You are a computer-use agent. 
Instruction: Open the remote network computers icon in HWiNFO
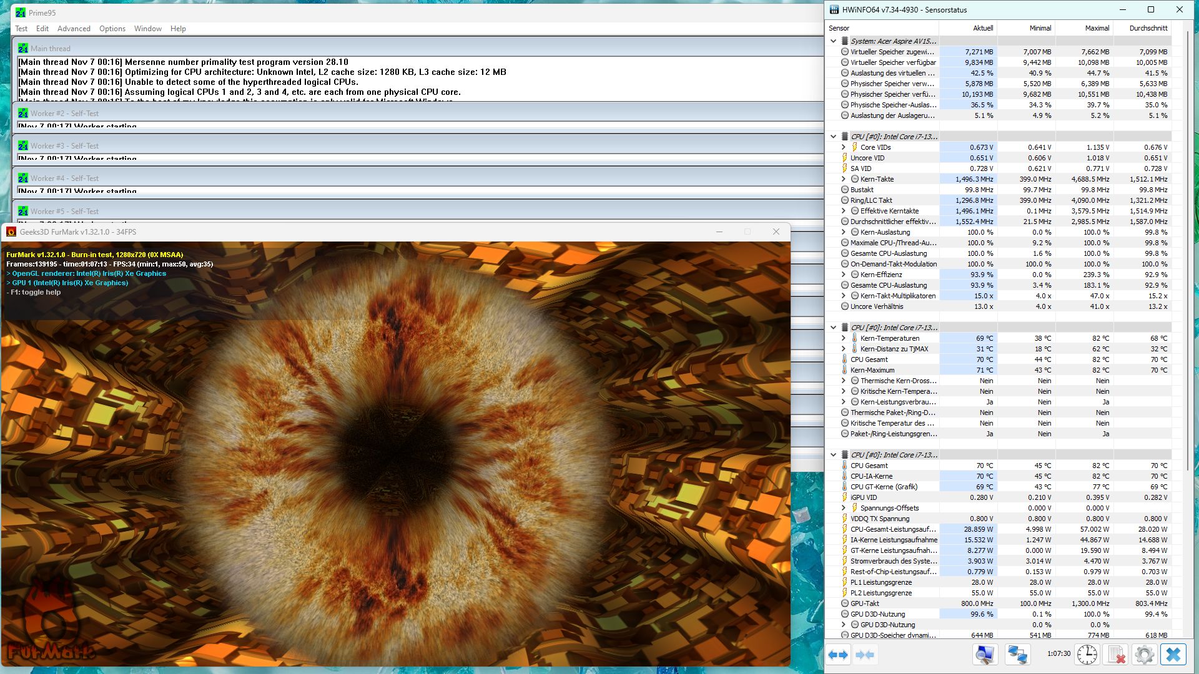[1017, 655]
